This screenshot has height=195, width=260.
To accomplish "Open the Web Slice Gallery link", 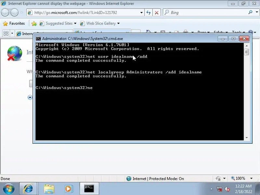I will (x=101, y=23).
